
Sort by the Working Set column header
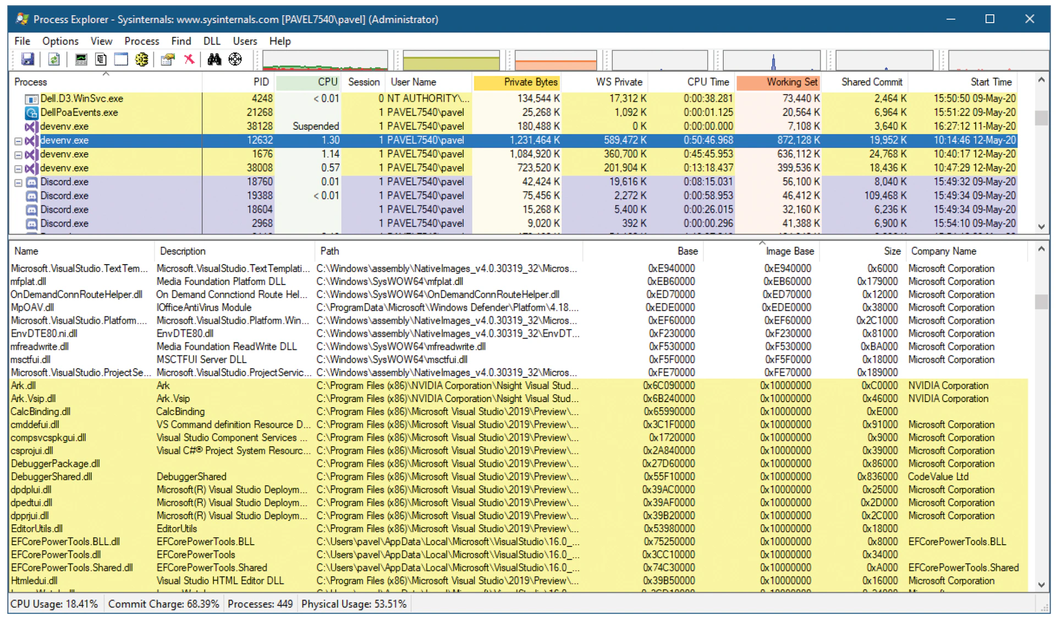point(778,82)
